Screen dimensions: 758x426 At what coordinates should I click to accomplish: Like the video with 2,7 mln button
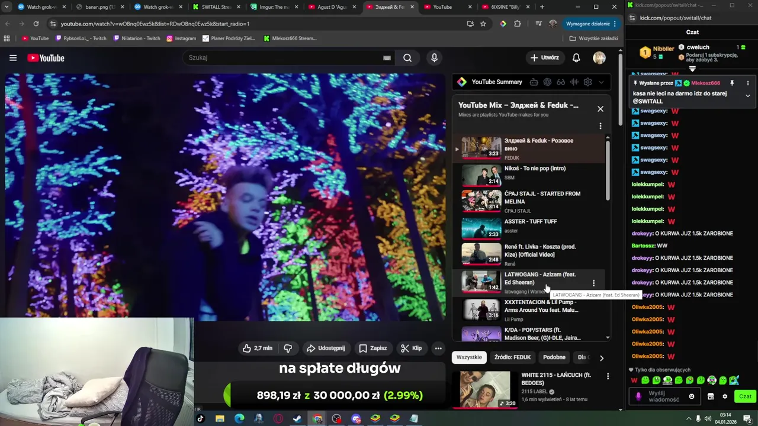(x=257, y=348)
